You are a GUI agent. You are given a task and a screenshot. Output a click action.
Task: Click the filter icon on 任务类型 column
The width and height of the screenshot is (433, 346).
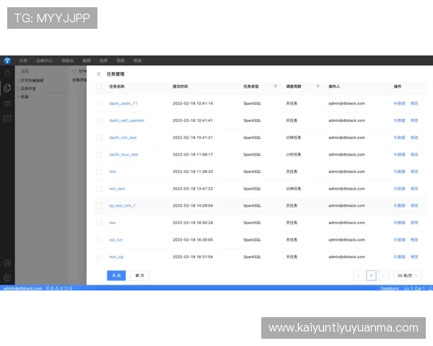(x=275, y=86)
